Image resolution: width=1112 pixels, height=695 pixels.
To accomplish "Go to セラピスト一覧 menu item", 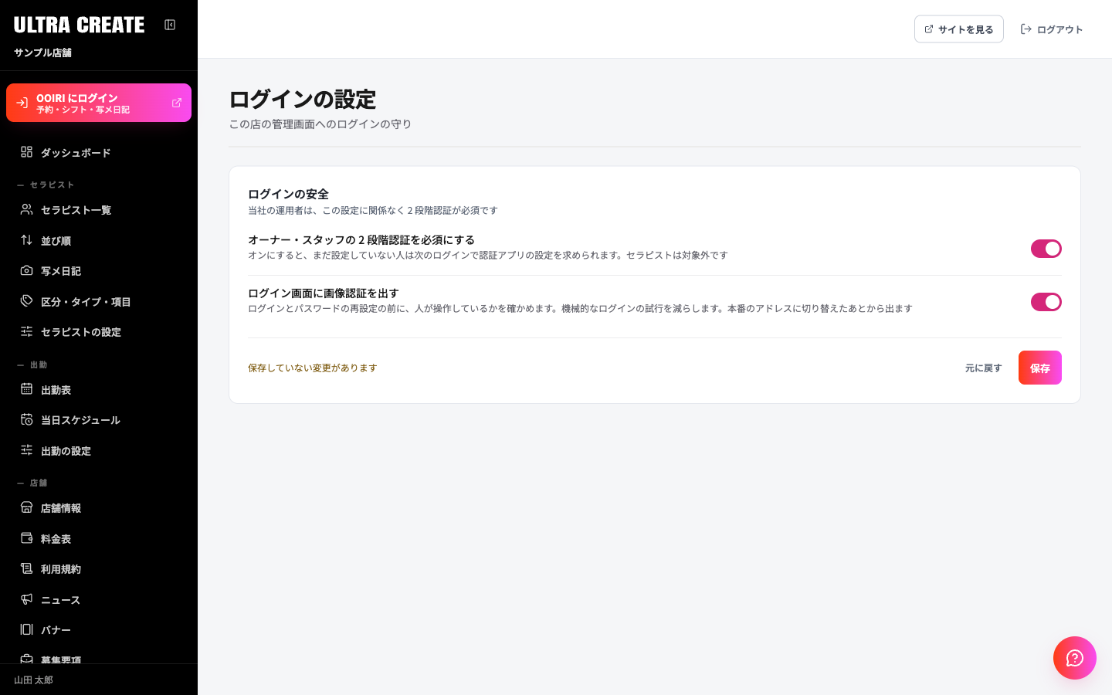I will point(99,210).
